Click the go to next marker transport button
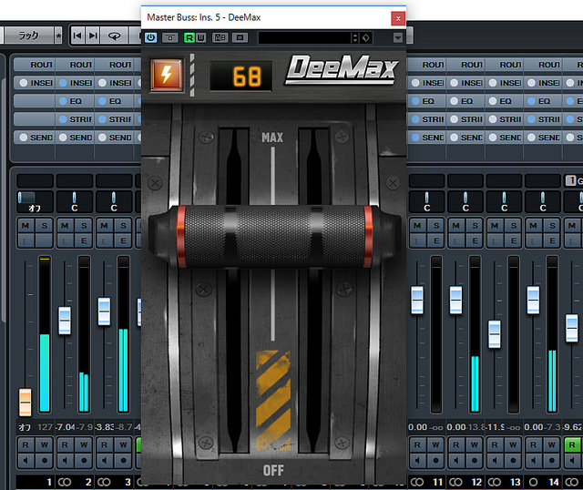The image size is (583, 490). (x=94, y=36)
